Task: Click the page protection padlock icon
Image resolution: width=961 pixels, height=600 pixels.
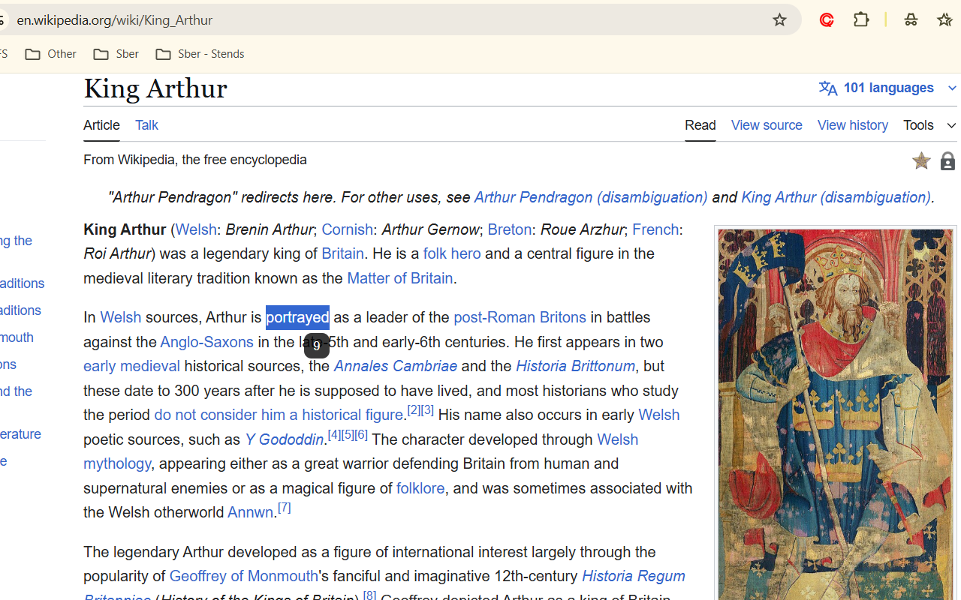Action: [947, 160]
